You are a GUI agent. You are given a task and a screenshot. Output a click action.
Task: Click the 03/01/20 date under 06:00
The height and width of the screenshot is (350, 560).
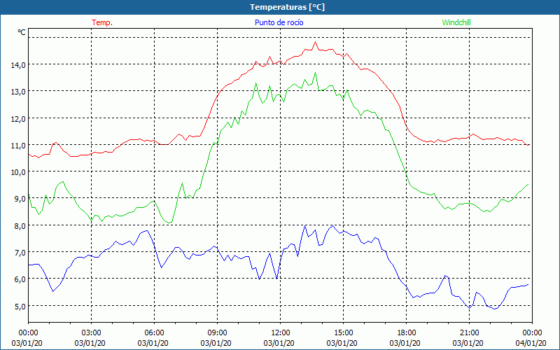tap(153, 343)
